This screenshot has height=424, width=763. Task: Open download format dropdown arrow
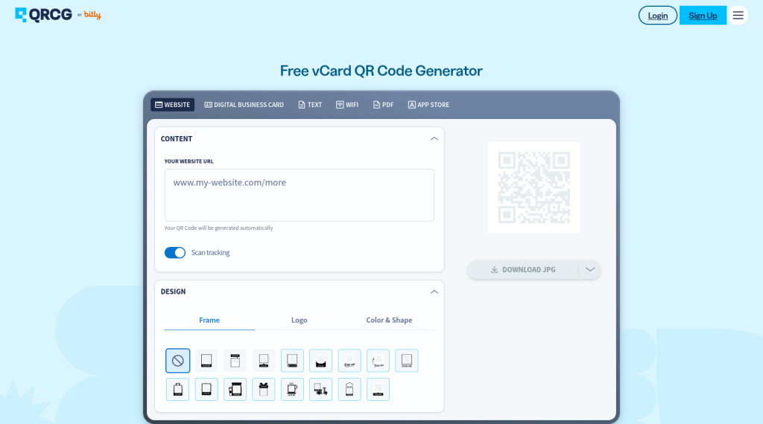tap(590, 269)
